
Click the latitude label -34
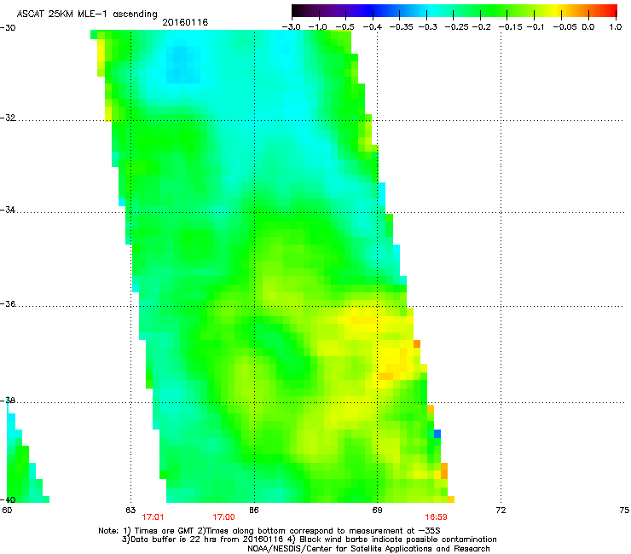8,210
